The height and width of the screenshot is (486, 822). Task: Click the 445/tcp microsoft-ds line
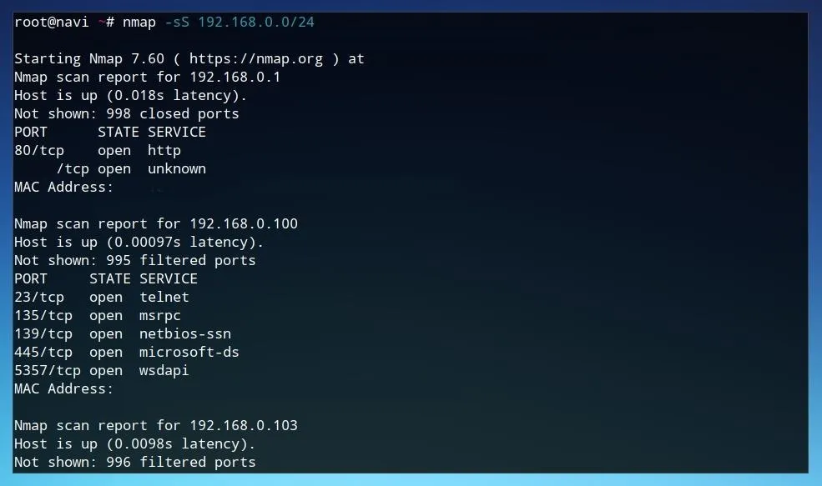tap(126, 353)
